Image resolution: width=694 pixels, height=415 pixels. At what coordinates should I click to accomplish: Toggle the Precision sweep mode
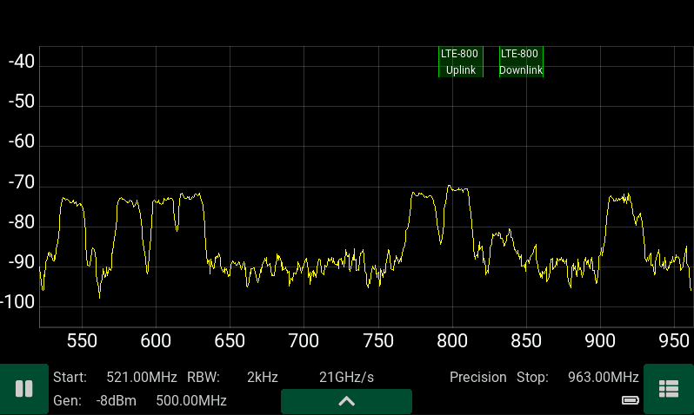[477, 378]
